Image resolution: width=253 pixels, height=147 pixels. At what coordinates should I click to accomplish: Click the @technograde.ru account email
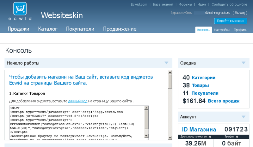[218, 13]
